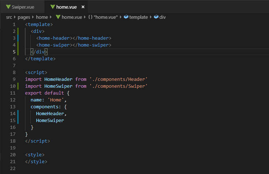Close the home.vue tab
This screenshot has width=269, height=174.
click(83, 7)
